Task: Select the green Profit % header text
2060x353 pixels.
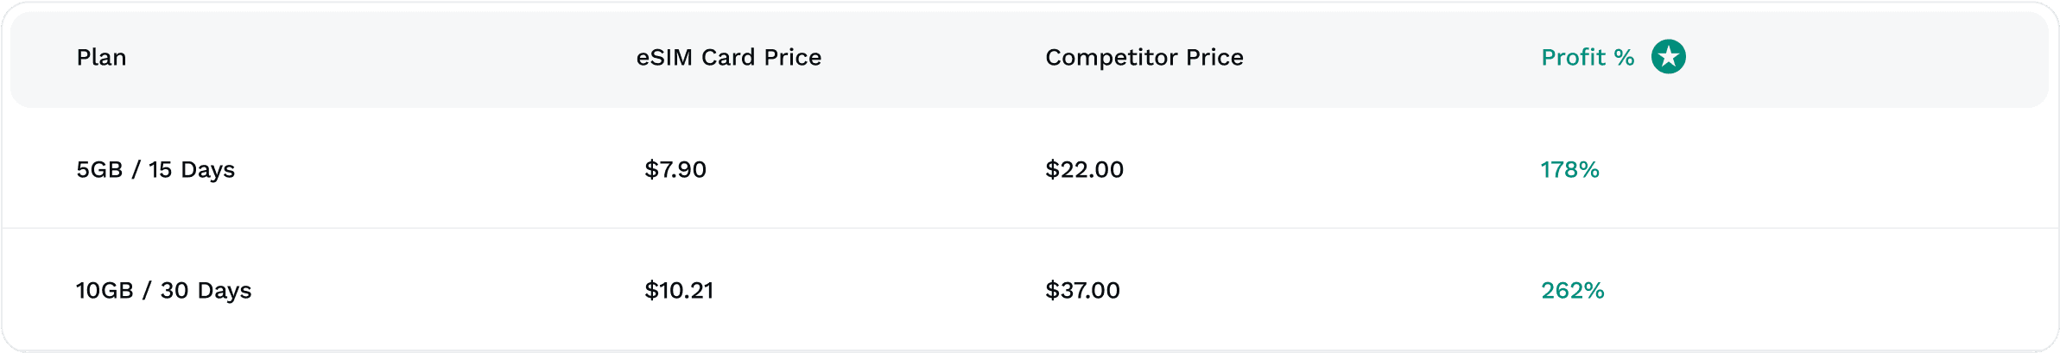Action: coord(1587,57)
